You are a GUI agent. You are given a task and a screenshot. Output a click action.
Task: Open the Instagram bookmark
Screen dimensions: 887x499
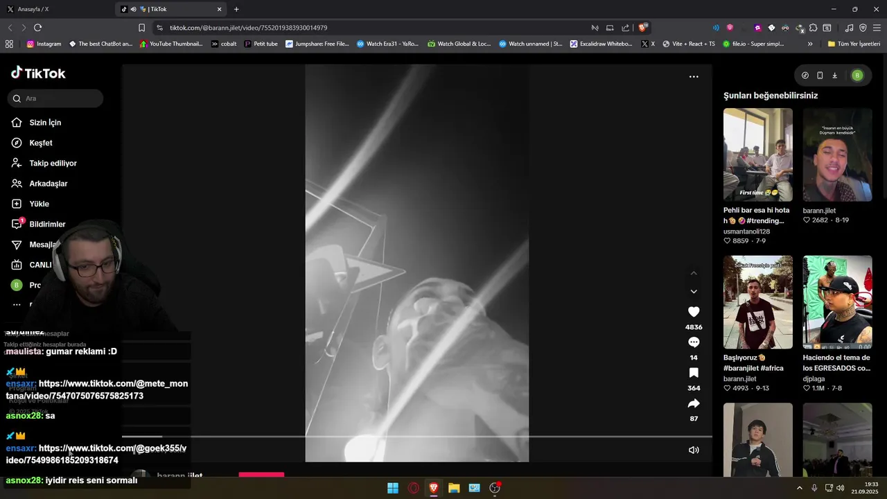[44, 44]
